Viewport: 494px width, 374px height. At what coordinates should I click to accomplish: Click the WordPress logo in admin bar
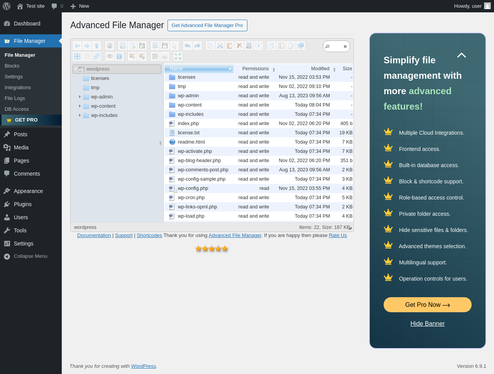pyautogui.click(x=7, y=6)
